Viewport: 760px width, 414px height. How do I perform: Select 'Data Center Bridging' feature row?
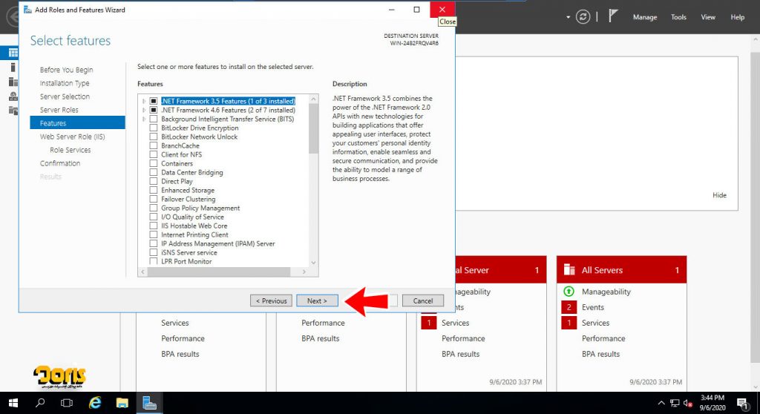coord(192,173)
